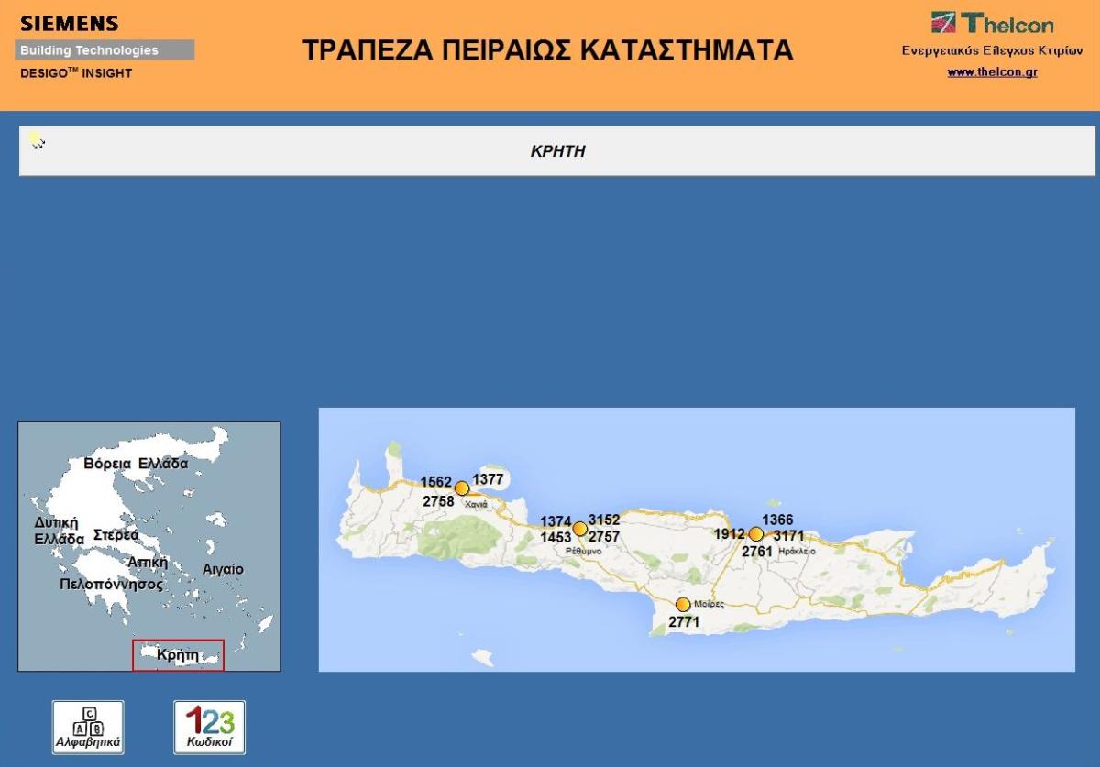Select branch code 1562

tap(436, 482)
